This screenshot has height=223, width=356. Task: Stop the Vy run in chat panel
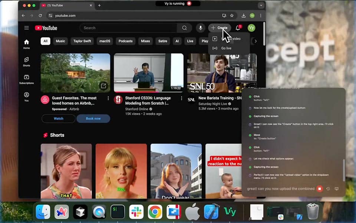(320, 189)
